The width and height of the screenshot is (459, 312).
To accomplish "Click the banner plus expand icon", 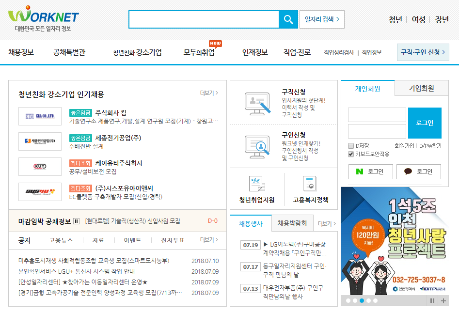I will 443,300.
